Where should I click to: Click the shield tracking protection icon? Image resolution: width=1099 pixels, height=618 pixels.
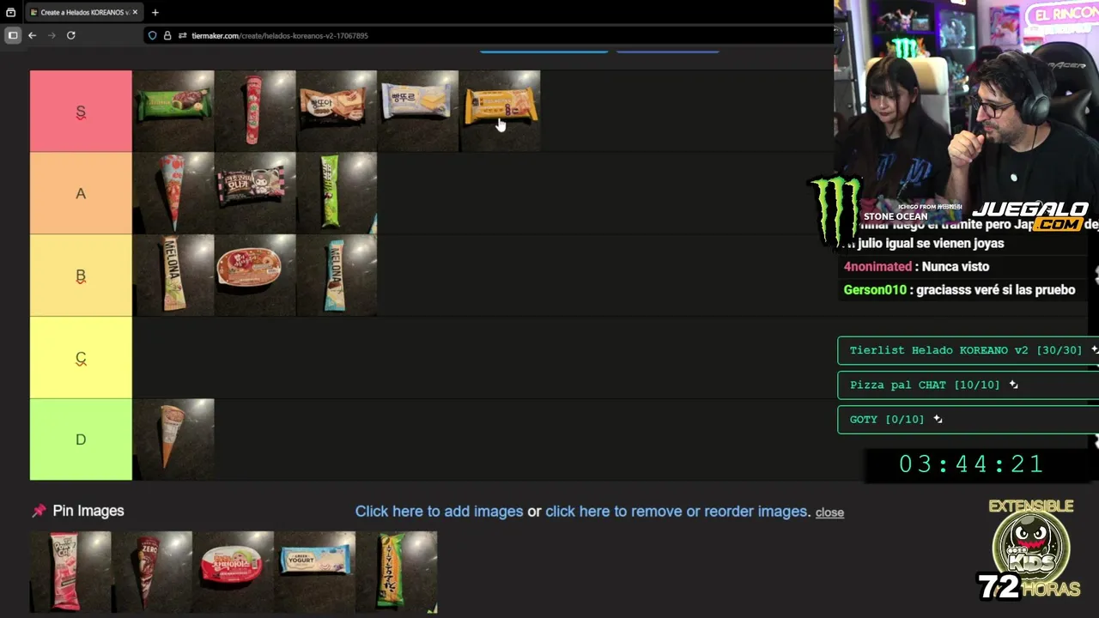153,35
